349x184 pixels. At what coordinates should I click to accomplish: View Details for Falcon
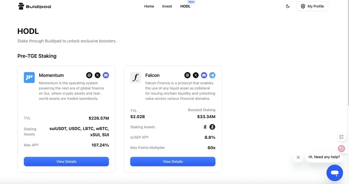click(173, 162)
